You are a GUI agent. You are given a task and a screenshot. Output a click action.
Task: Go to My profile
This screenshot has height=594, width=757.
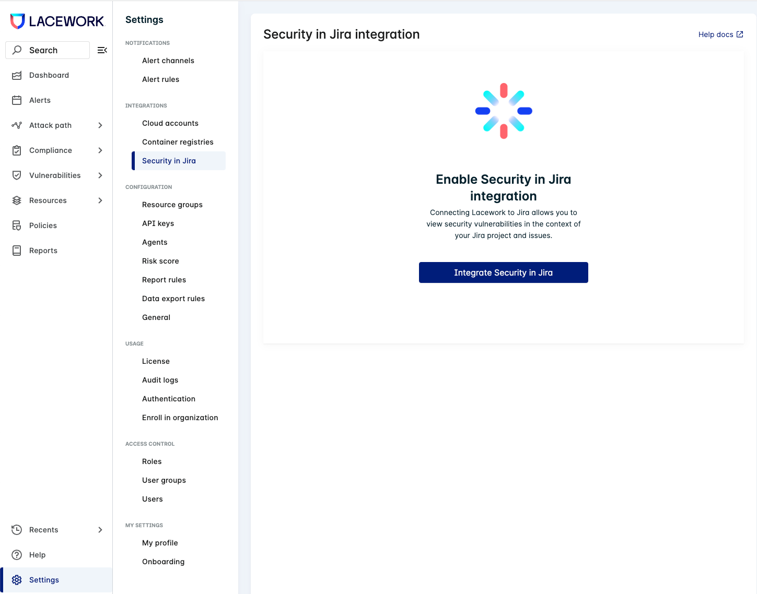[160, 543]
